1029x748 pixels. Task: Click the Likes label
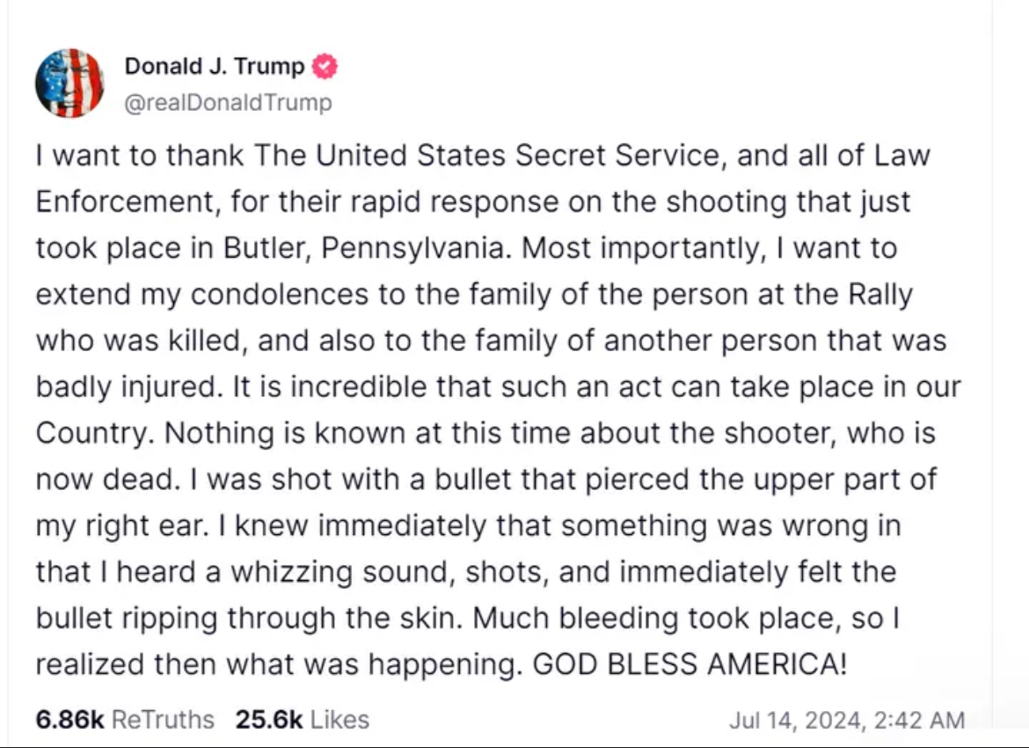pyautogui.click(x=340, y=719)
